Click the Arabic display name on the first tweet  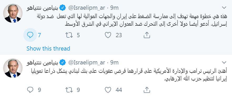pos(42,8)
